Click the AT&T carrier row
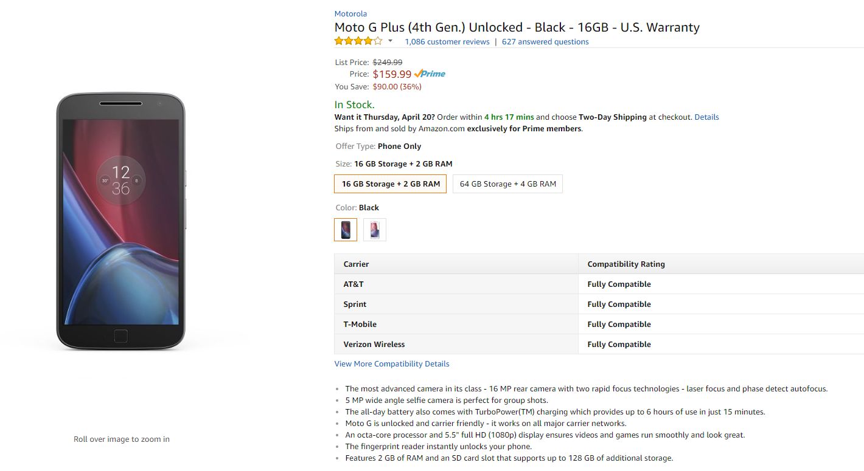 tap(354, 284)
